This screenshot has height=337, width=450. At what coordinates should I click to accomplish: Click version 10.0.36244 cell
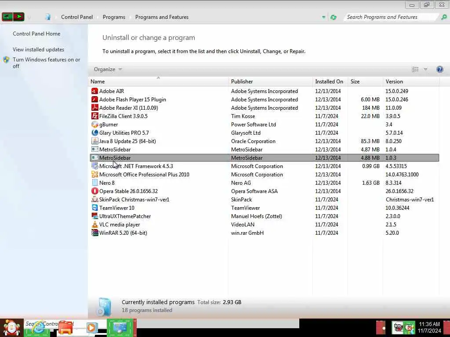[x=397, y=208]
